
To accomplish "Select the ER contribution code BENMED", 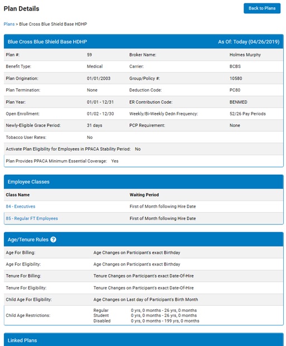I will [x=239, y=102].
